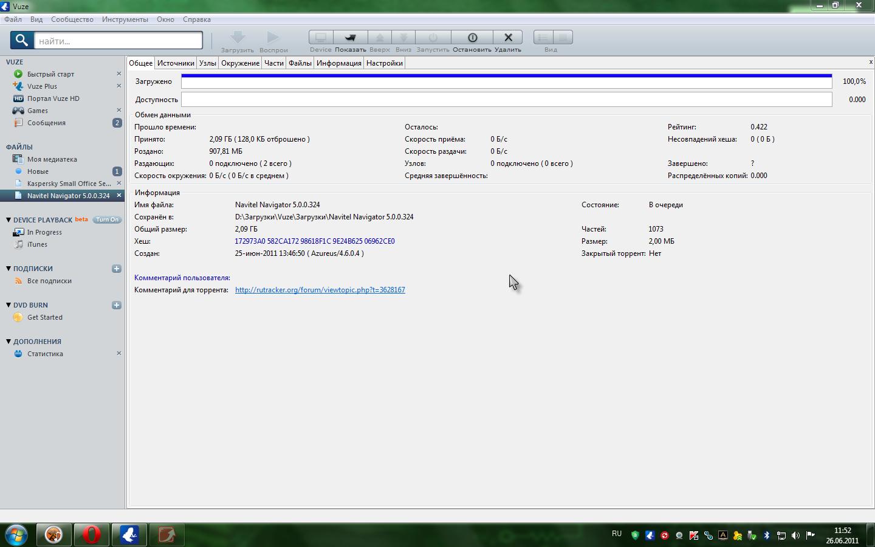This screenshot has height=547, width=875.
Task: Open Быстрый старт in the sidebar
Action: (x=50, y=74)
